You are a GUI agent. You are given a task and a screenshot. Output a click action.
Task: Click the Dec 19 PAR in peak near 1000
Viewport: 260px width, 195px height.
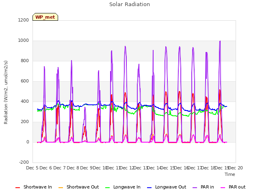220,41
